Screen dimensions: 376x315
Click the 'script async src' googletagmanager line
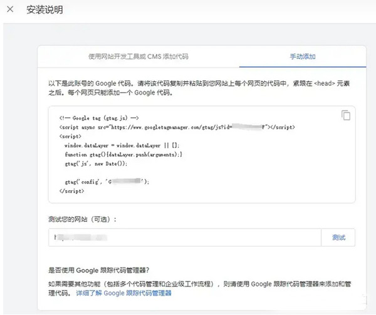[x=177, y=127]
